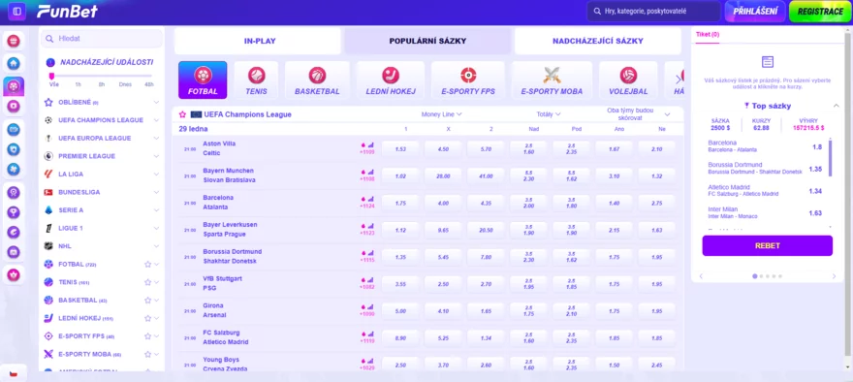The image size is (853, 382).
Task: Click the REBET button
Action: point(767,245)
